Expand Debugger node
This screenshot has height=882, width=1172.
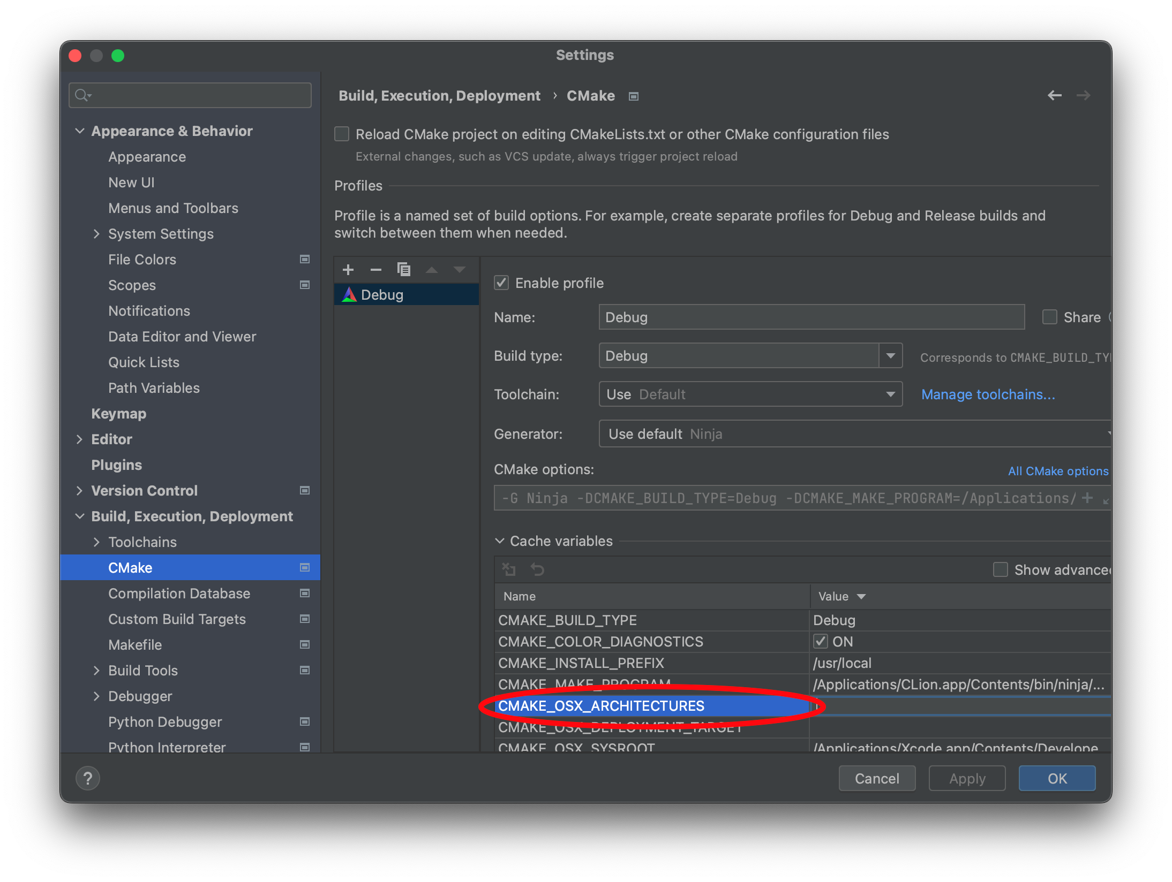tap(96, 696)
